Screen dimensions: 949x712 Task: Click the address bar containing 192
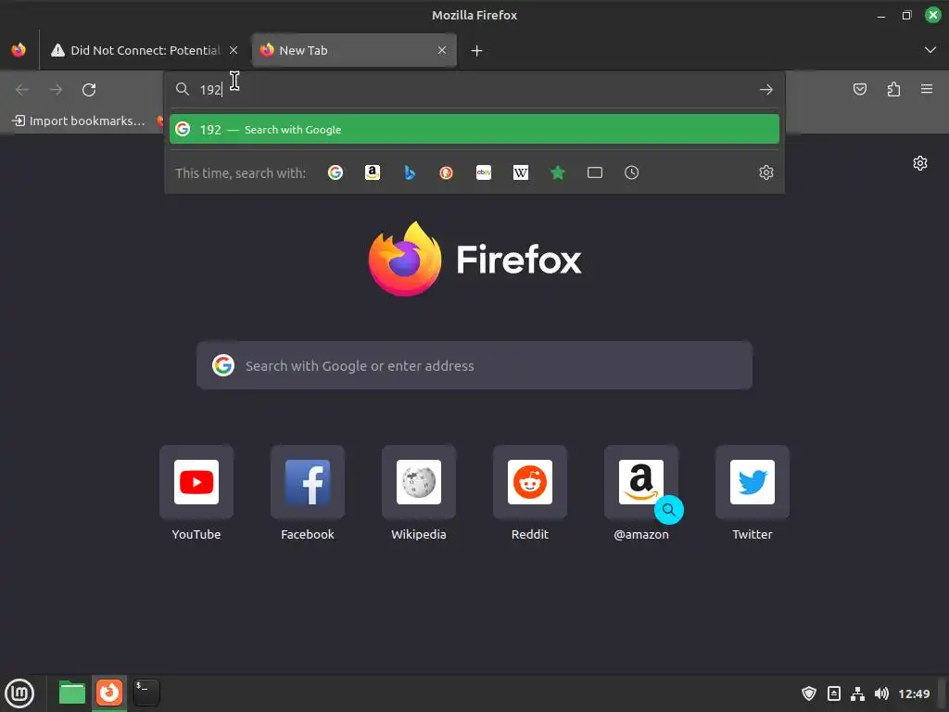click(x=474, y=90)
